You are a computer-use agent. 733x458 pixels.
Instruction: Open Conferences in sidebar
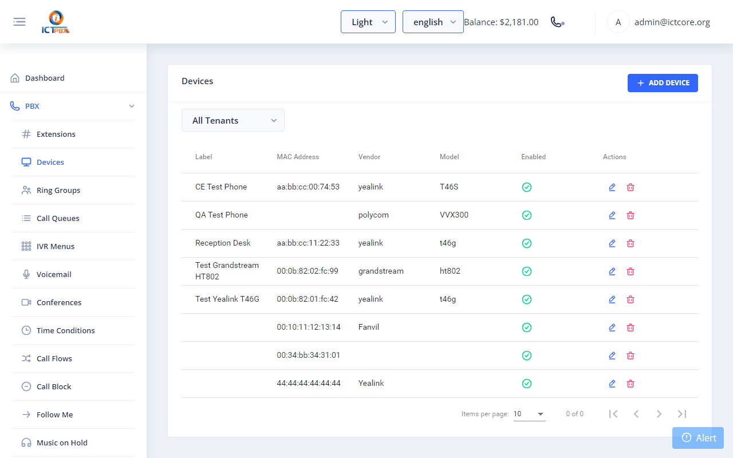(73, 302)
